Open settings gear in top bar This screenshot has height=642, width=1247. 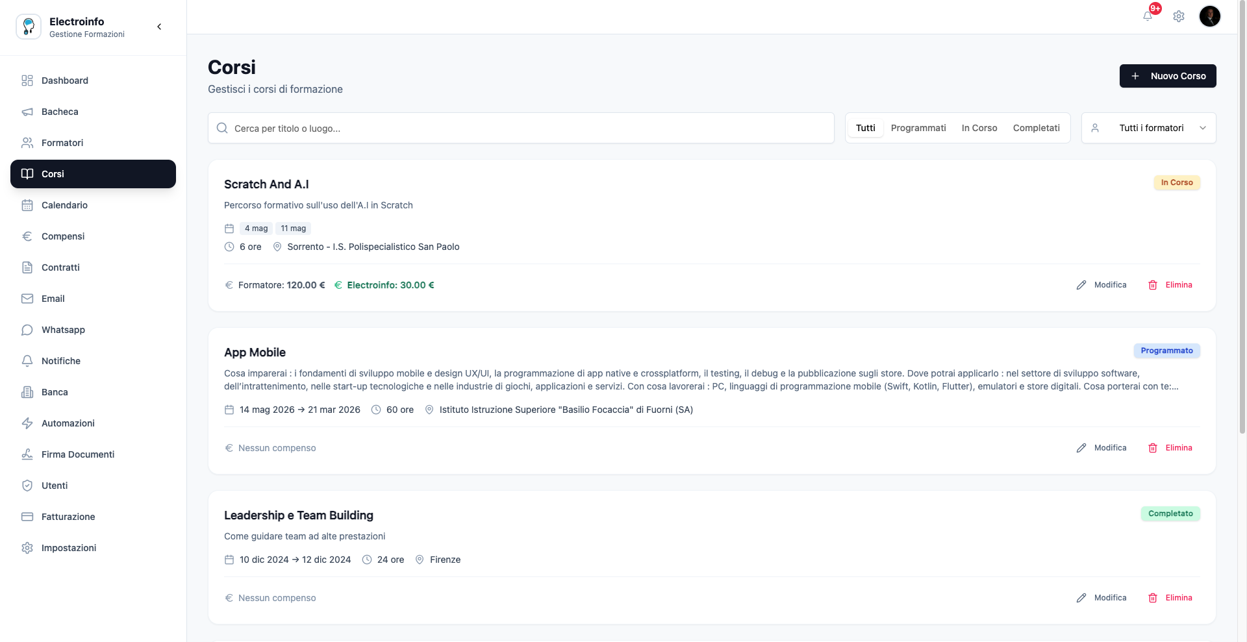click(1179, 16)
